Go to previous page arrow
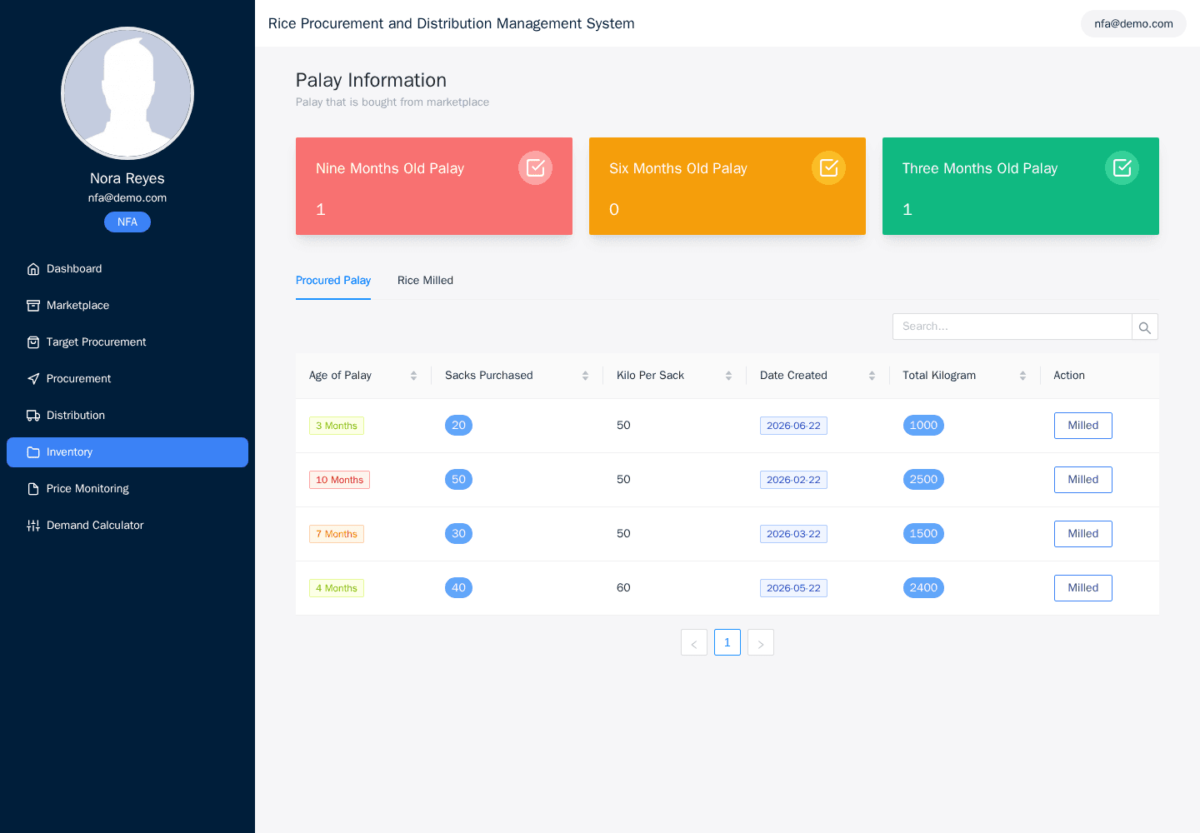 [694, 642]
